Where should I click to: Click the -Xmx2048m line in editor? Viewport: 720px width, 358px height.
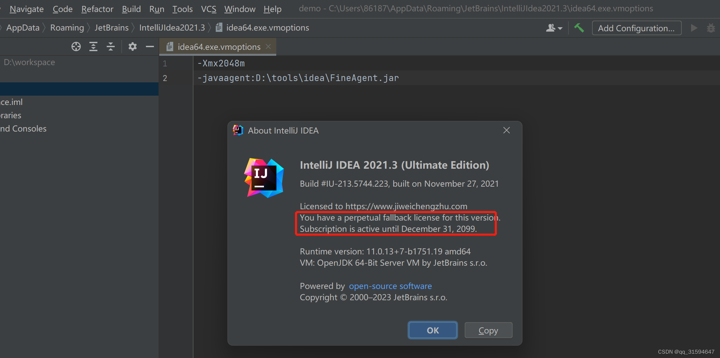point(221,63)
